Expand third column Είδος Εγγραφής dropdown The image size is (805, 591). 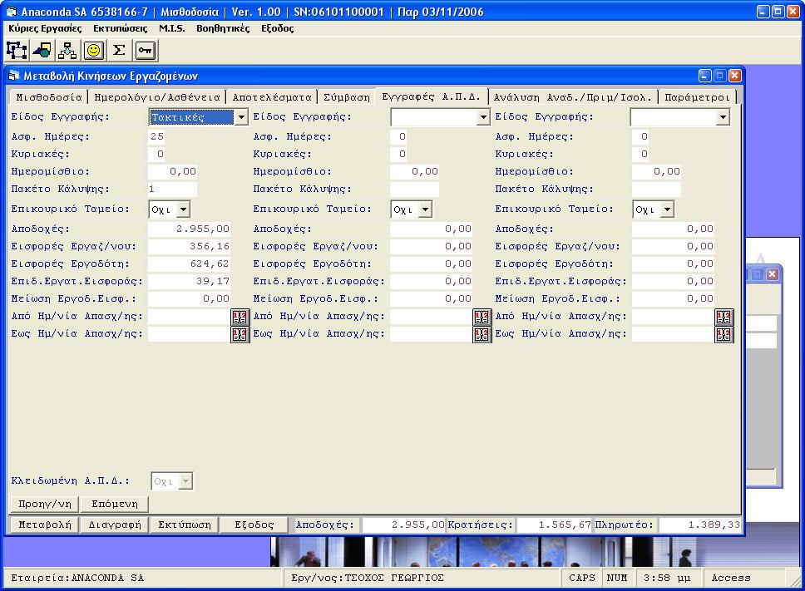723,117
